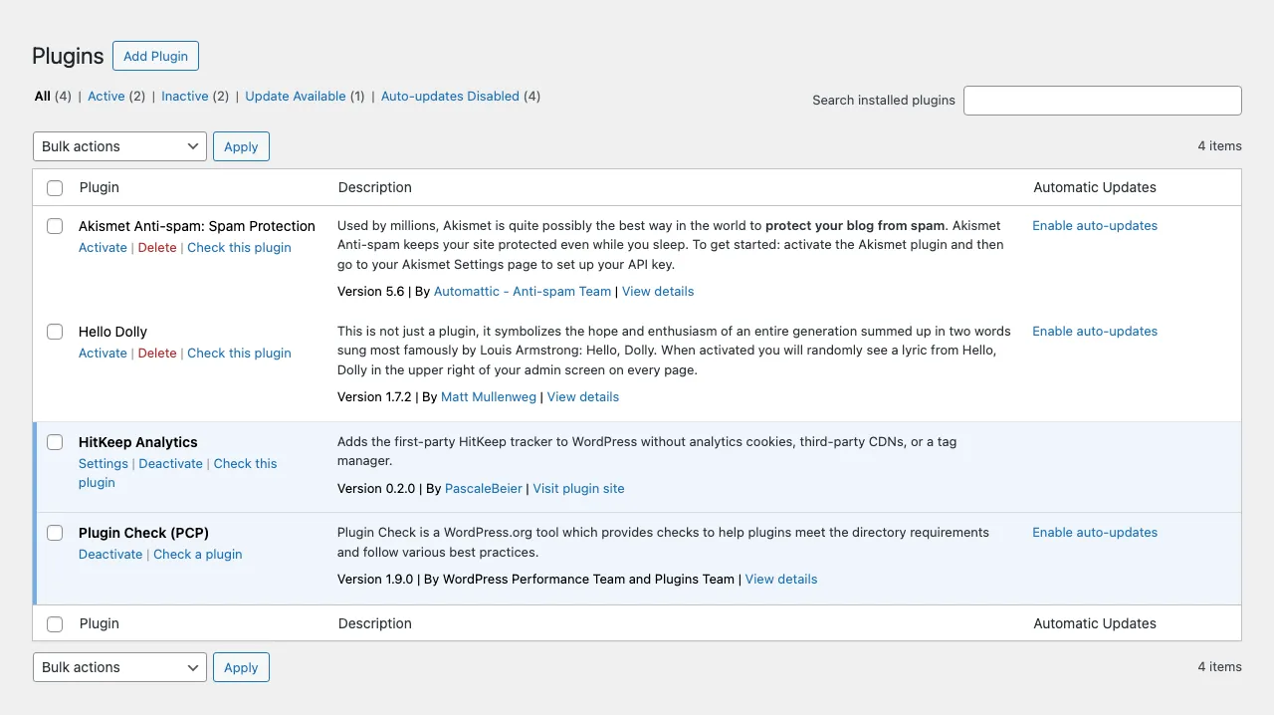
Task: Open the top Bulk actions dropdown
Action: point(119,146)
